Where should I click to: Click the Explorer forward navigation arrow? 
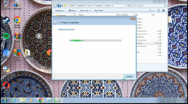click(x=59, y=6)
